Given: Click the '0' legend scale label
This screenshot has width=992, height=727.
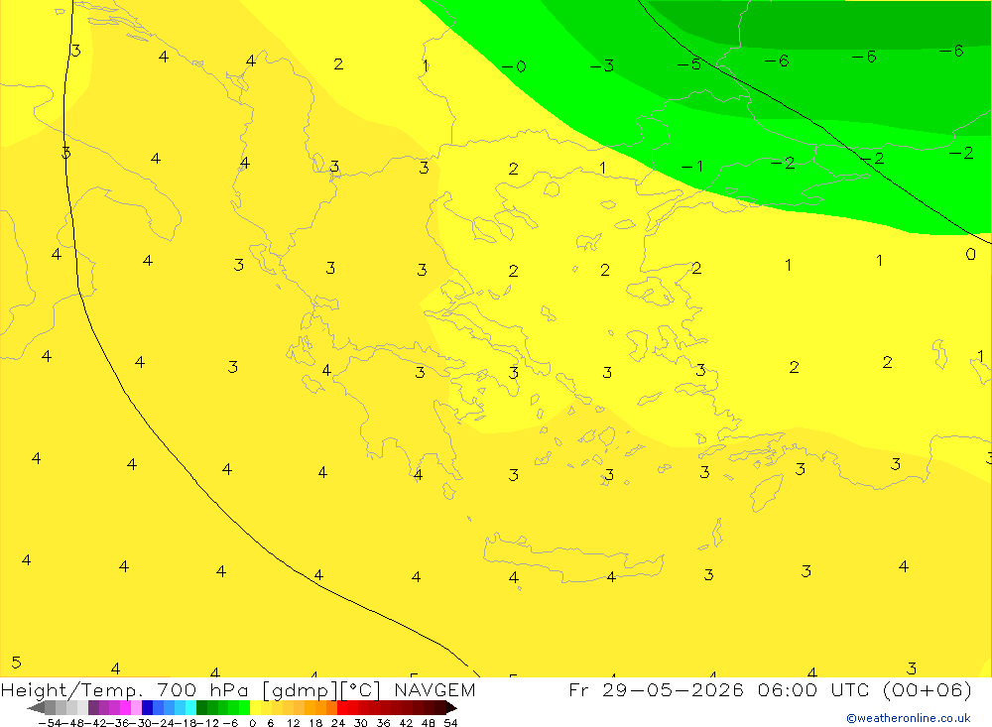Looking at the screenshot, I should (252, 723).
